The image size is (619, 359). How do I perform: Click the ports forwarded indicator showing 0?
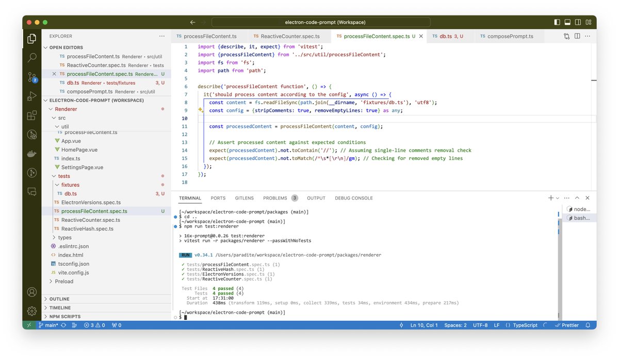116,325
